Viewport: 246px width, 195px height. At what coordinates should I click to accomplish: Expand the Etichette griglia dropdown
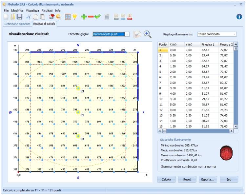pyautogui.click(x=127, y=34)
